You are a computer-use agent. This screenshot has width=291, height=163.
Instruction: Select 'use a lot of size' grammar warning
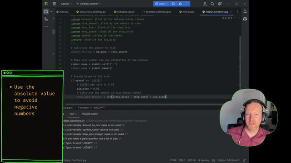92,139
